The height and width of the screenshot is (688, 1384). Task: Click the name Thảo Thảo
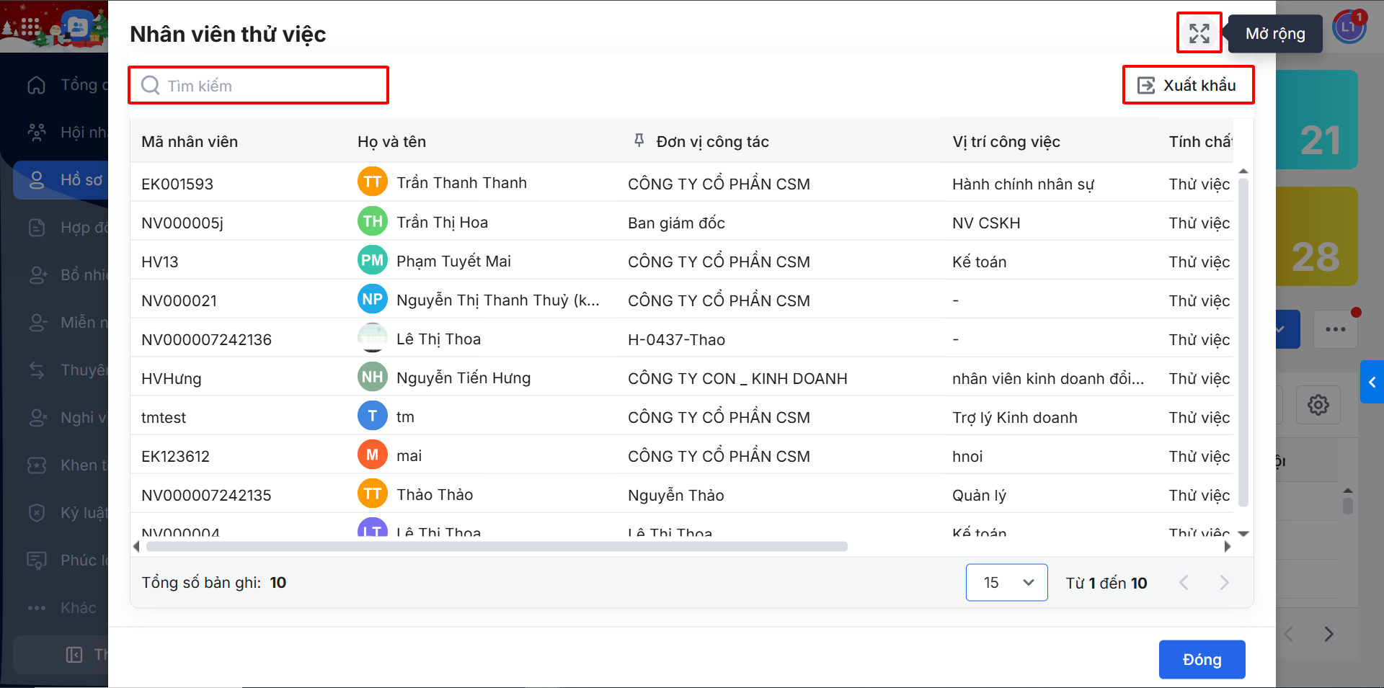pos(435,494)
